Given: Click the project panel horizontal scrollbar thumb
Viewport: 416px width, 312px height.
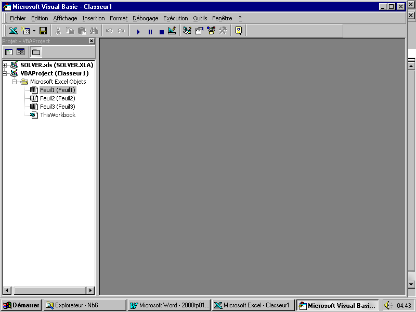Looking at the screenshot, I should pyautogui.click(x=50, y=290).
